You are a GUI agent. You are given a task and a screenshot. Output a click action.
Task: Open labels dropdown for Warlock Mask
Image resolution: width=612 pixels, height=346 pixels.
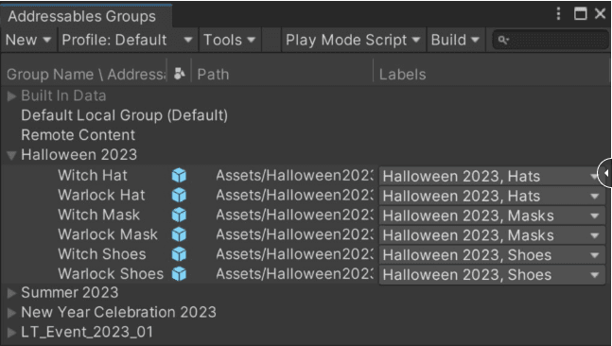(x=492, y=235)
